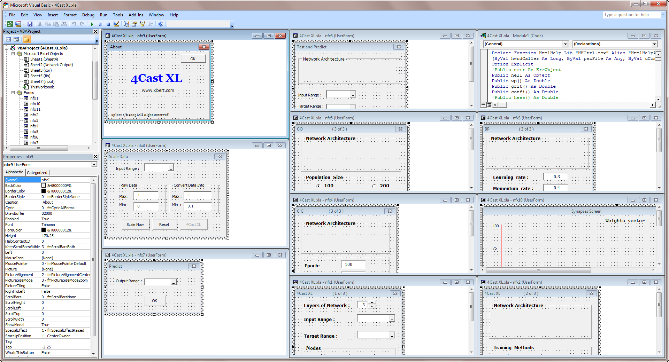Open the Add-Ins menu
This screenshot has width=669, height=362.
(x=136, y=15)
